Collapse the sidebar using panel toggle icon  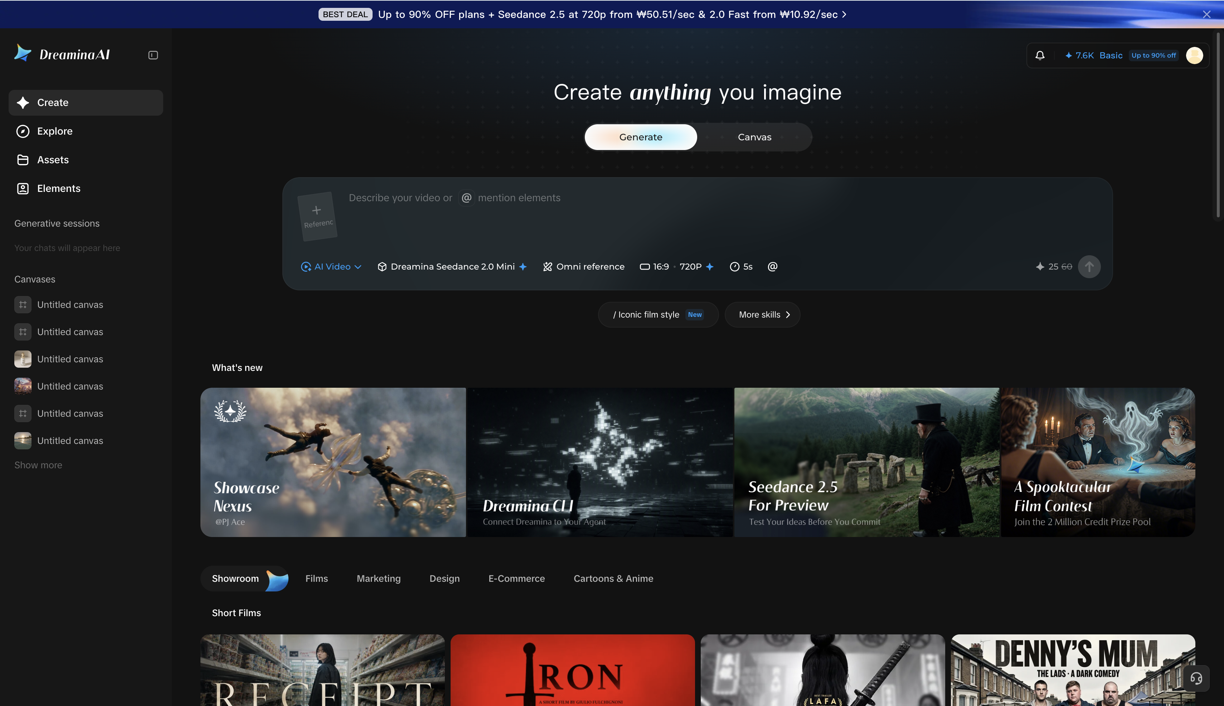click(153, 55)
